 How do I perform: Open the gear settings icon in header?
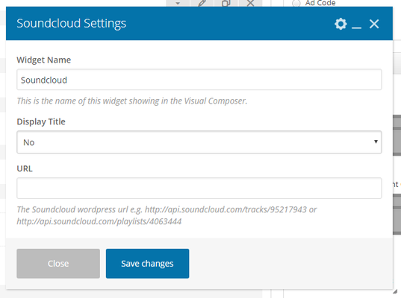click(x=341, y=24)
